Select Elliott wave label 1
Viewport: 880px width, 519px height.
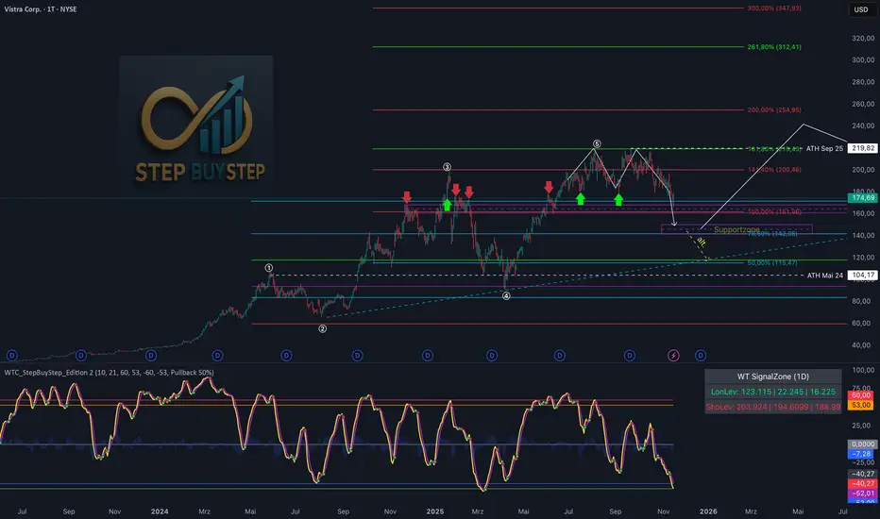269,268
